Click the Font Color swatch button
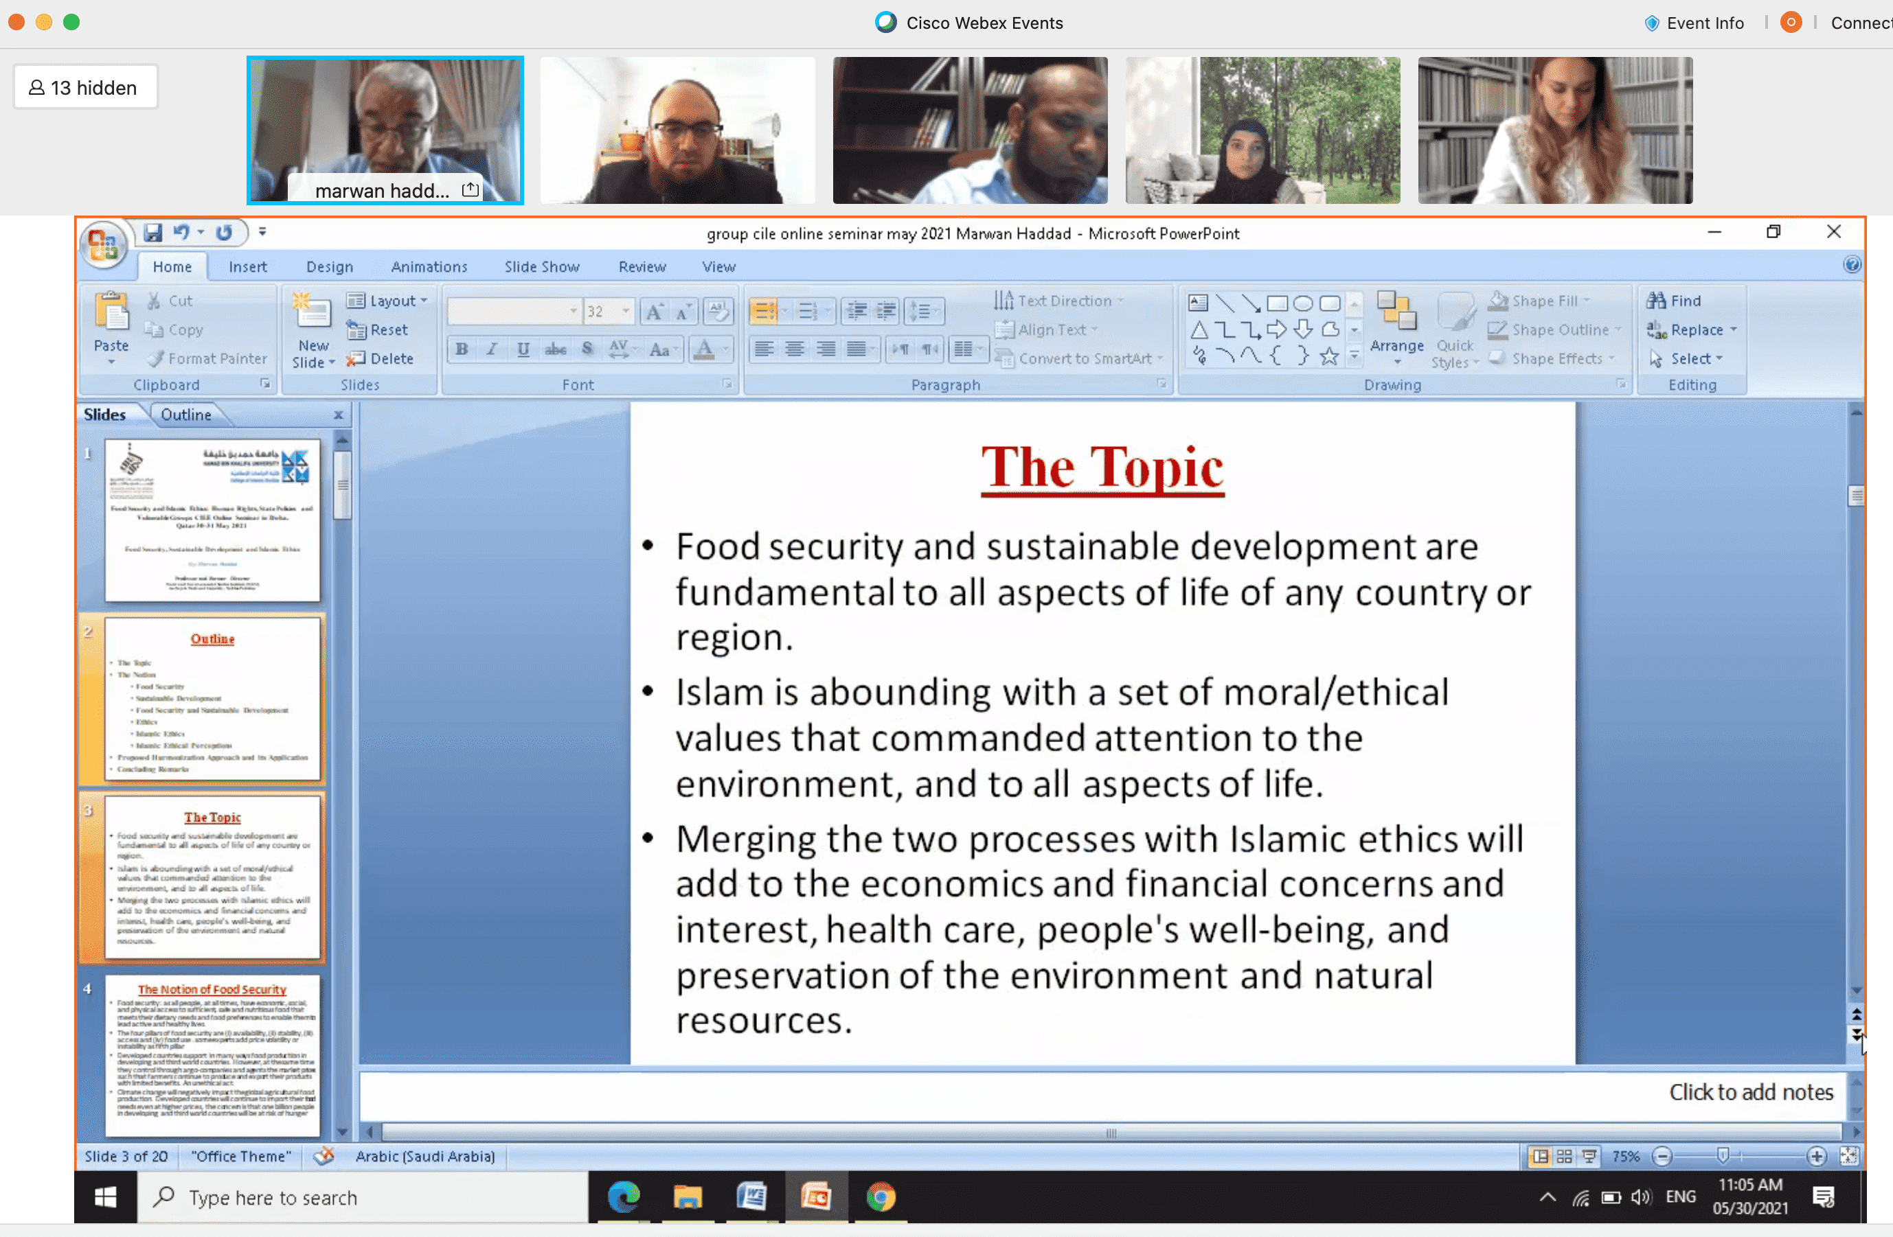 click(x=704, y=349)
